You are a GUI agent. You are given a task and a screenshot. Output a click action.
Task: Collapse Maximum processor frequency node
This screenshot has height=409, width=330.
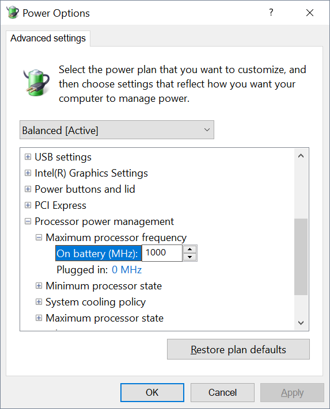[x=39, y=238]
